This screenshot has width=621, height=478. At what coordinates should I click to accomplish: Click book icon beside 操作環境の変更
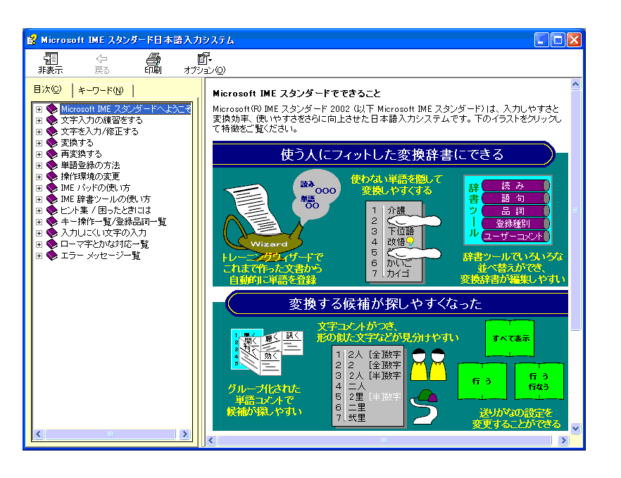pyautogui.click(x=52, y=176)
